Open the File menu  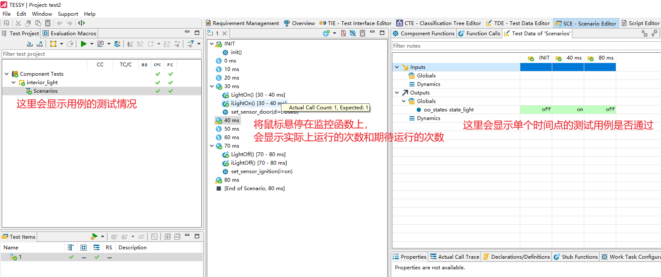coord(7,14)
